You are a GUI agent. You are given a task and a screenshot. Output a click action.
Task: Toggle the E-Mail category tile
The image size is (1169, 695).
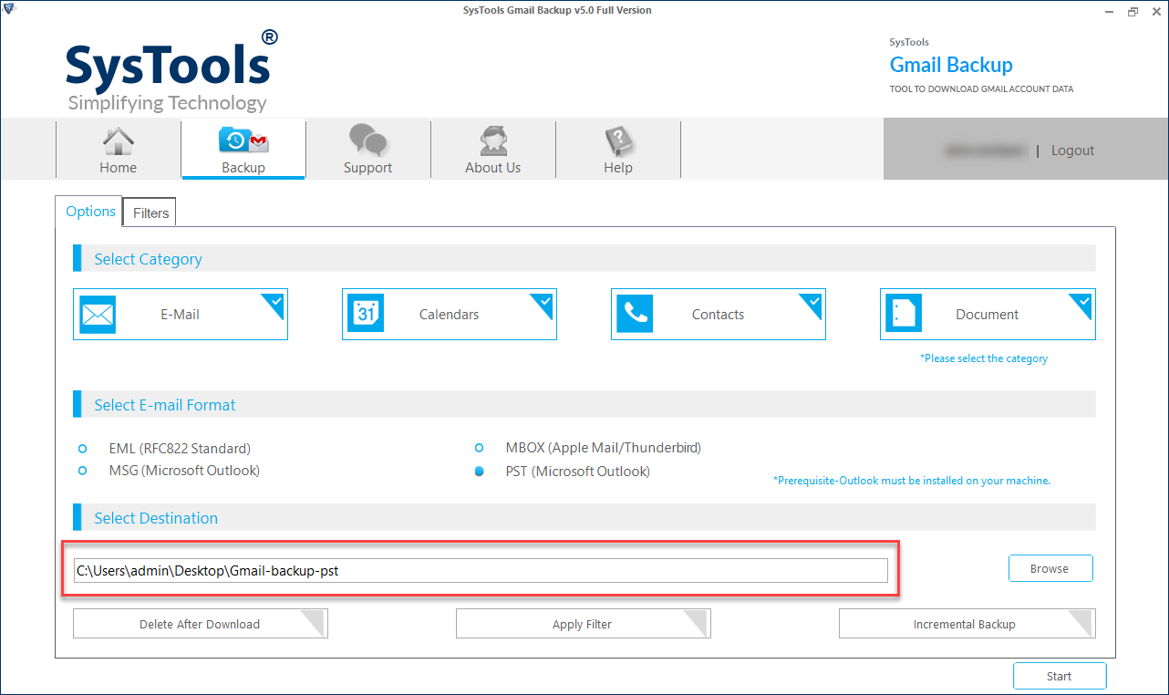[x=181, y=315]
